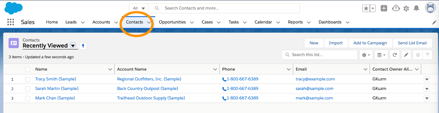The width and height of the screenshot is (439, 113).
Task: Open the search scope All dropdown
Action: [x=139, y=8]
